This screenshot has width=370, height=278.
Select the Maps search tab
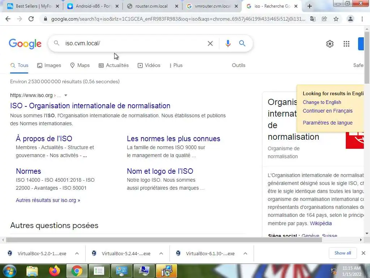coord(80,65)
